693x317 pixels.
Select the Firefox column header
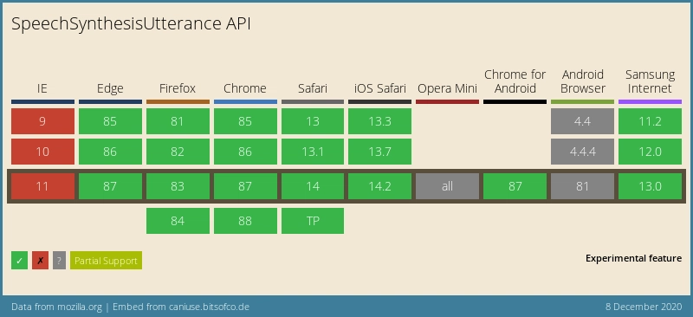(x=178, y=88)
